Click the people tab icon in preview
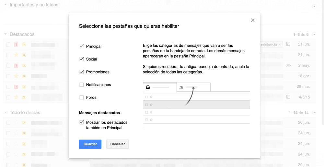 click(x=181, y=87)
